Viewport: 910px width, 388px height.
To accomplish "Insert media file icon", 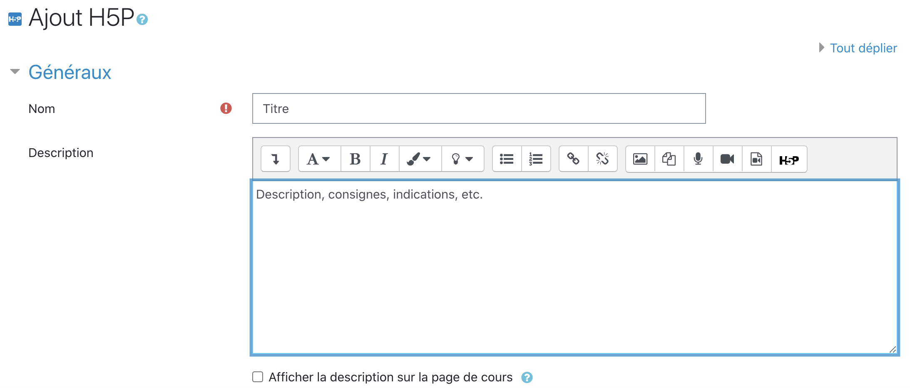I will pos(756,159).
